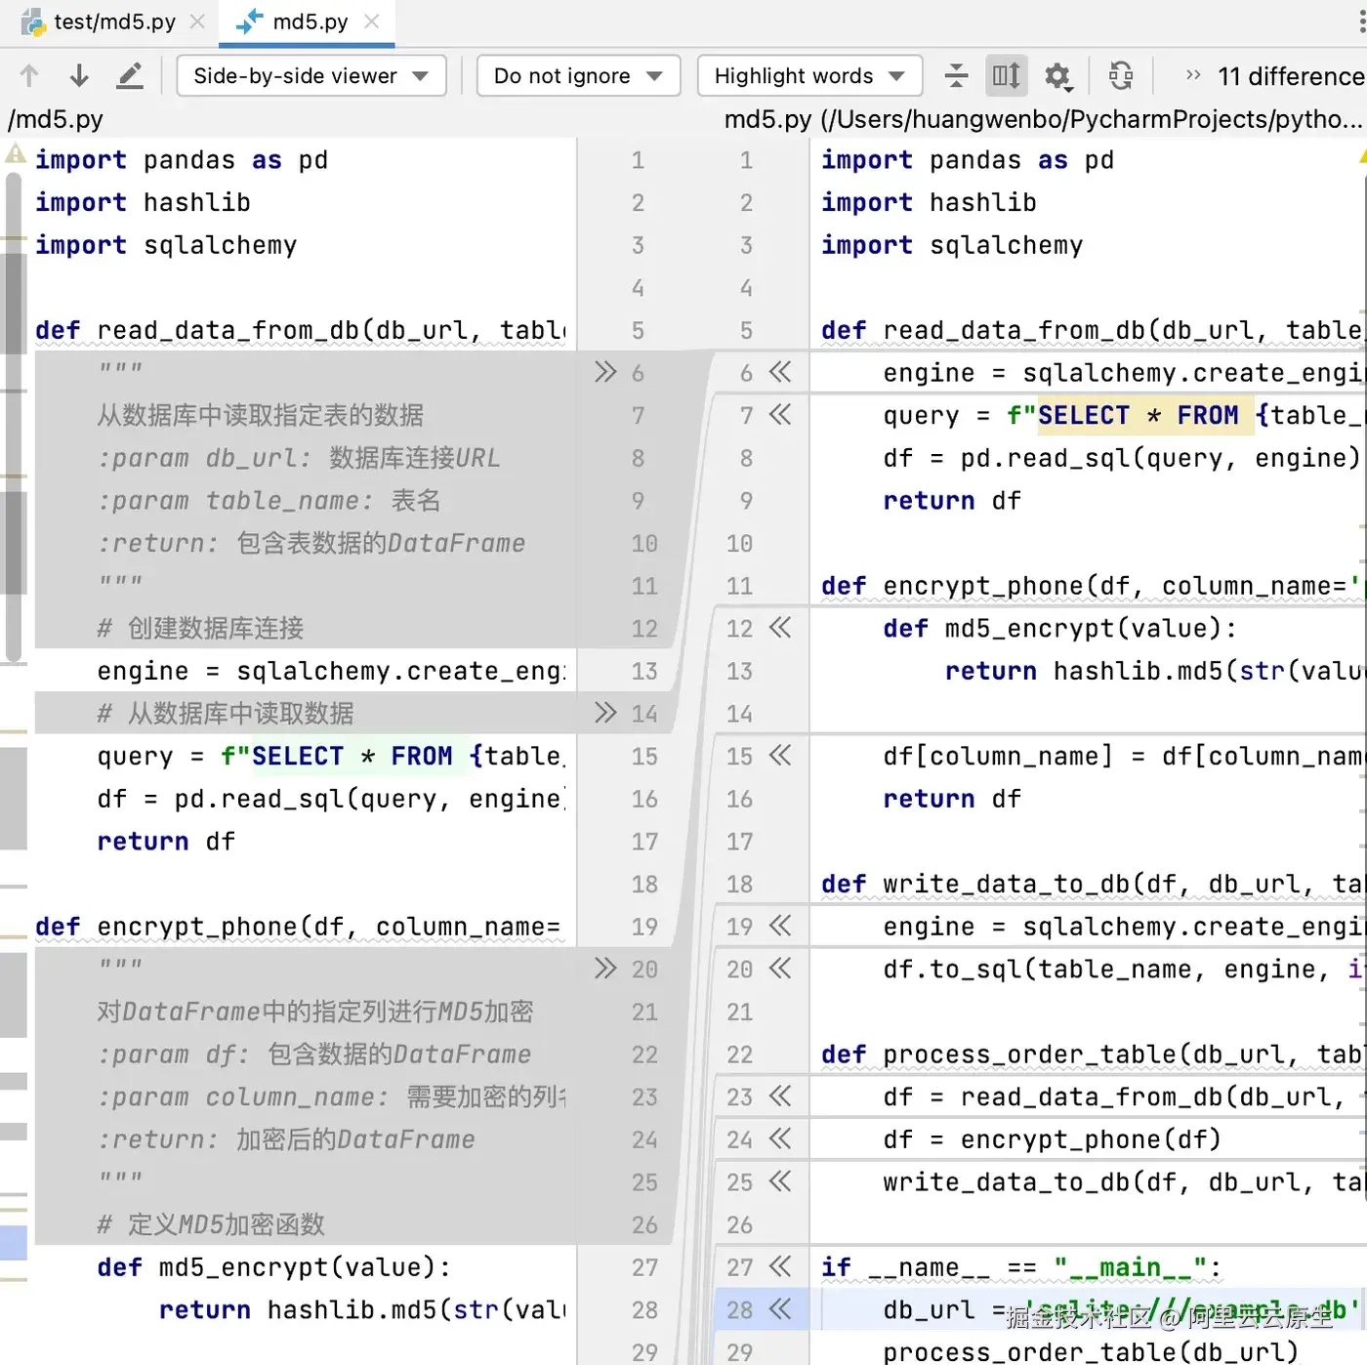Click the 11 differences counter
Image resolution: width=1367 pixels, height=1365 pixels.
pyautogui.click(x=1291, y=76)
